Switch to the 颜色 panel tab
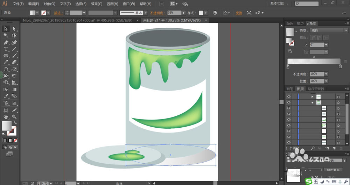This screenshot has width=350, height=185. click(290, 23)
